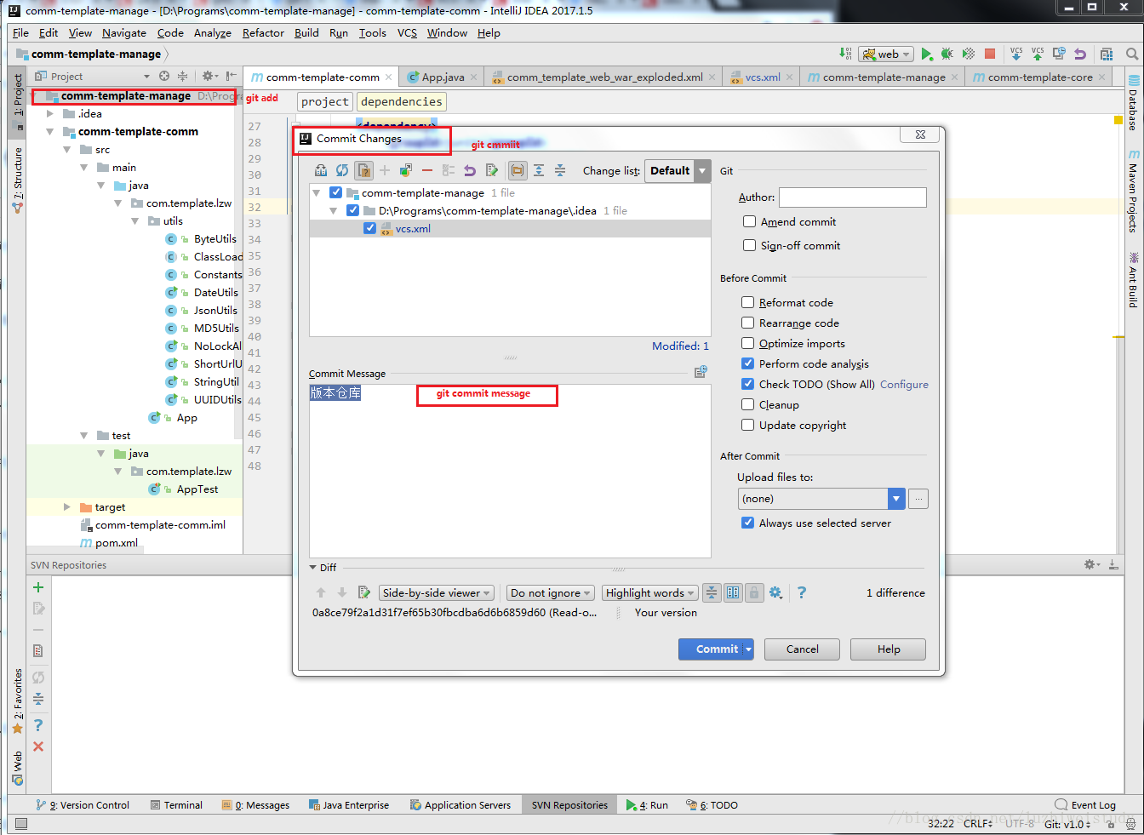
Task: Collapse the Diff section
Action: pyautogui.click(x=313, y=567)
